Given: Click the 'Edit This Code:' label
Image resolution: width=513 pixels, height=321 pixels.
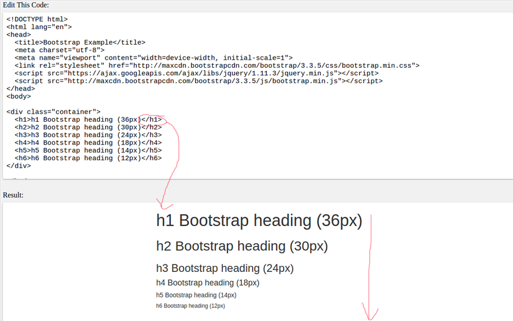Looking at the screenshot, I should pyautogui.click(x=26, y=5).
